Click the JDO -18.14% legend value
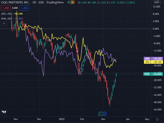The width and height of the screenshot is (164, 123). [18, 14]
